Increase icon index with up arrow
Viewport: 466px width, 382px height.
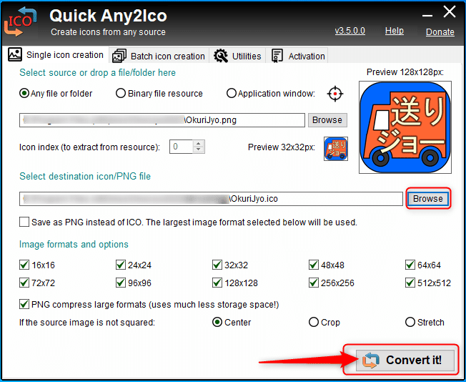pyautogui.click(x=199, y=143)
